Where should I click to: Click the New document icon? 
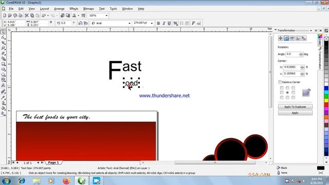click(x=5, y=15)
